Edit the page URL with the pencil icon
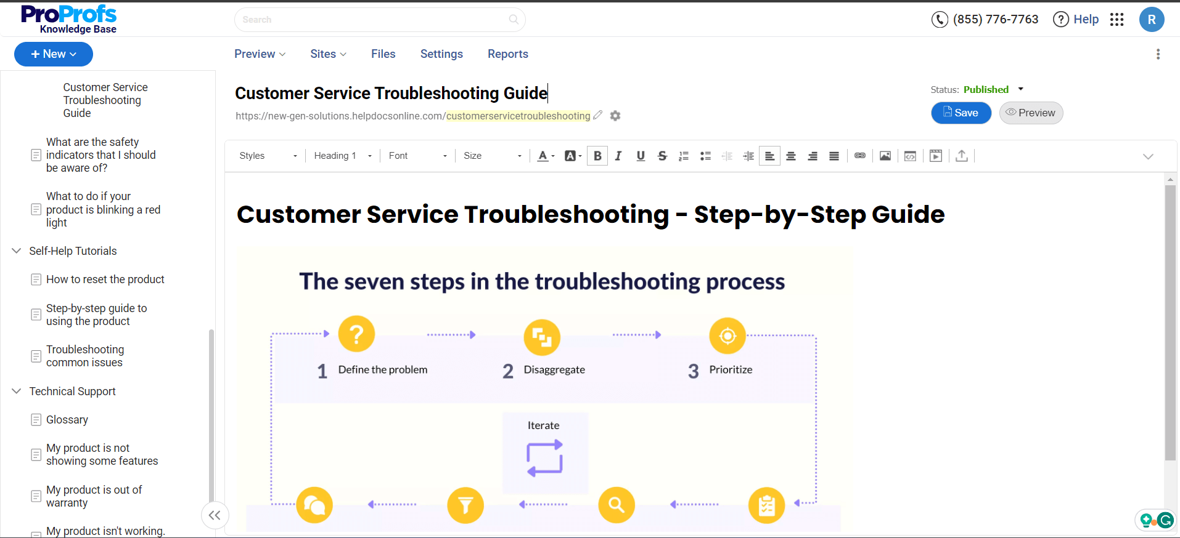Screen dimensions: 1180x538 pyautogui.click(x=597, y=115)
